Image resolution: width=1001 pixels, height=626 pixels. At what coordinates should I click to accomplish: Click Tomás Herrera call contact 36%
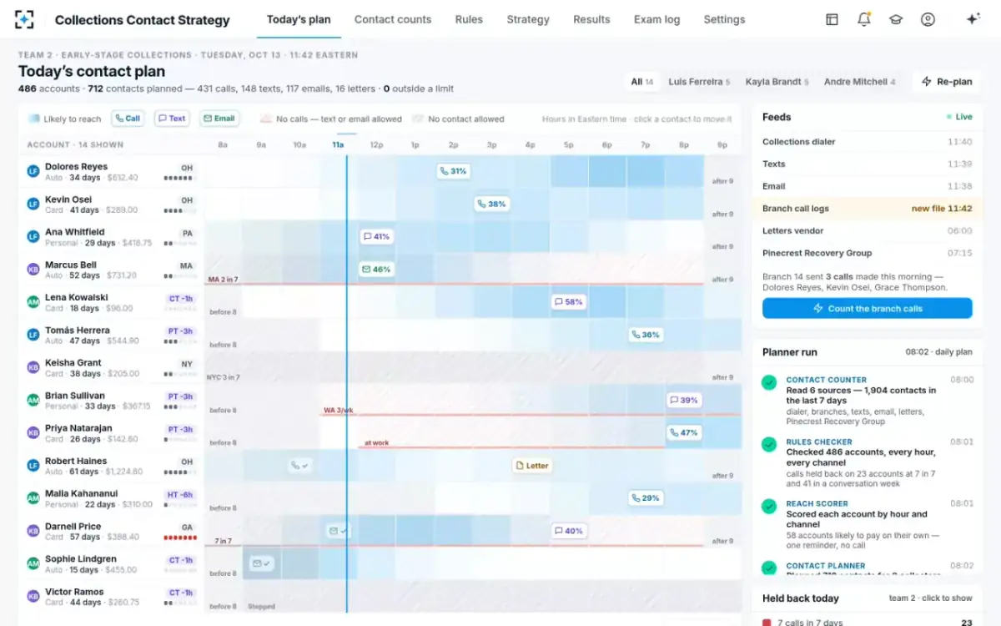(646, 335)
